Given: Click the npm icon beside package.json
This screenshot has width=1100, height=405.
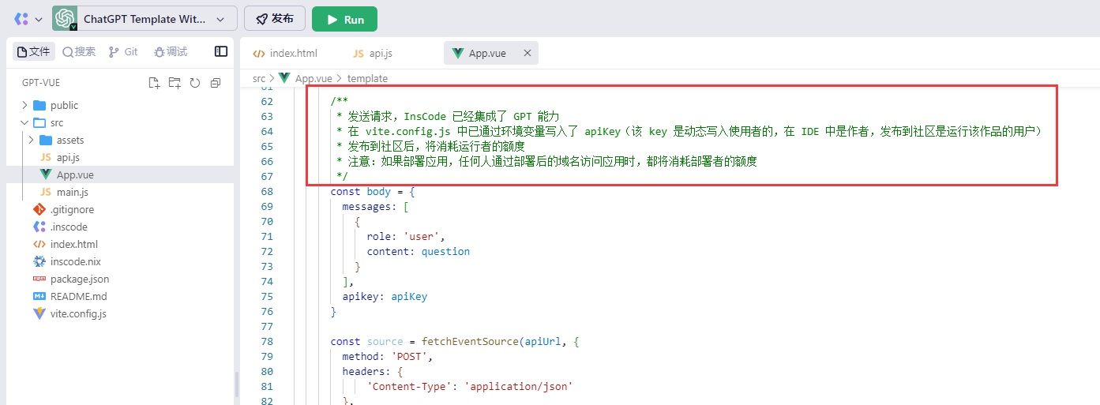Looking at the screenshot, I should click(x=39, y=279).
